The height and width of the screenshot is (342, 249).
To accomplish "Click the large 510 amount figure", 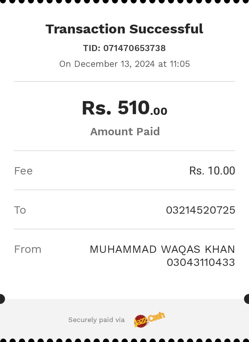I will pyautogui.click(x=133, y=108).
